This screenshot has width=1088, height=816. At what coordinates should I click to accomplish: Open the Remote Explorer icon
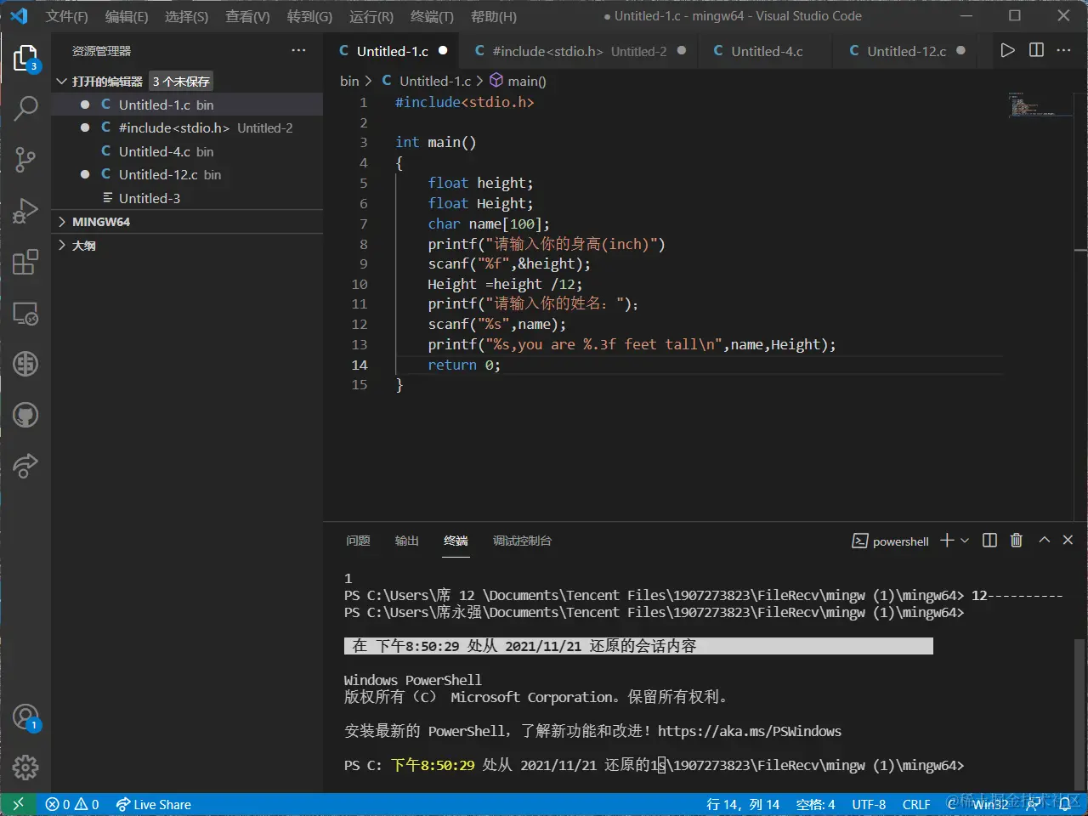click(x=25, y=313)
